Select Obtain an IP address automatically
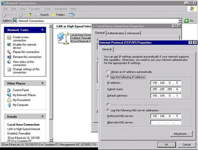Screen dimensions: 198x150 pos(108,72)
